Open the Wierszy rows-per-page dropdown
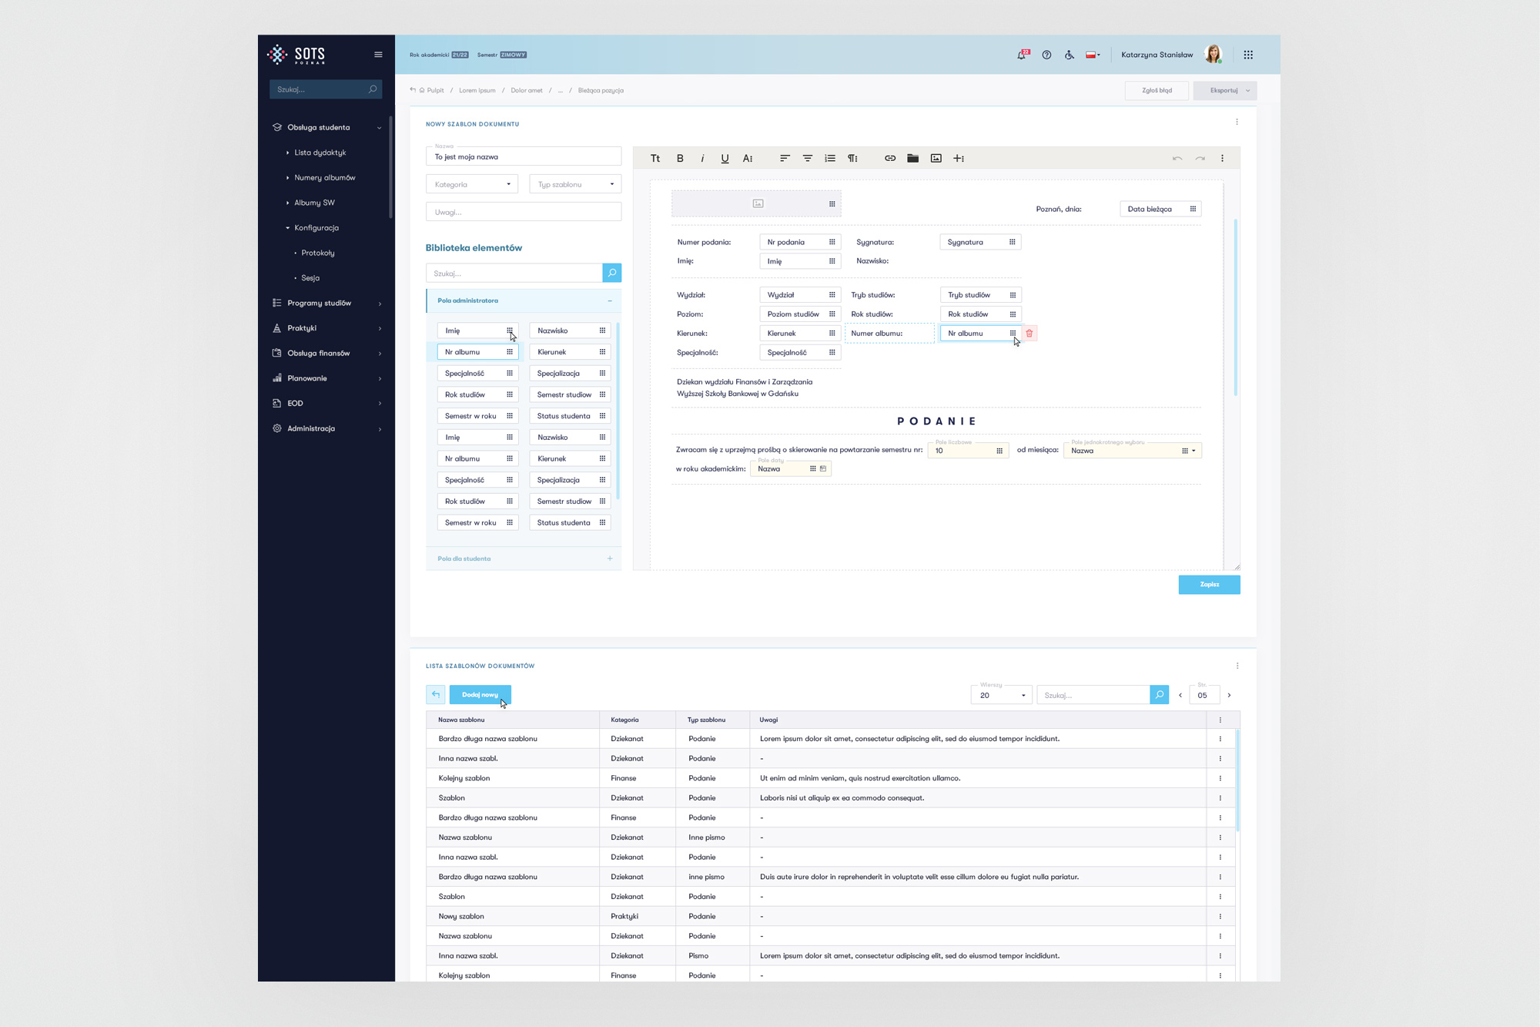The height and width of the screenshot is (1027, 1540). (1002, 696)
